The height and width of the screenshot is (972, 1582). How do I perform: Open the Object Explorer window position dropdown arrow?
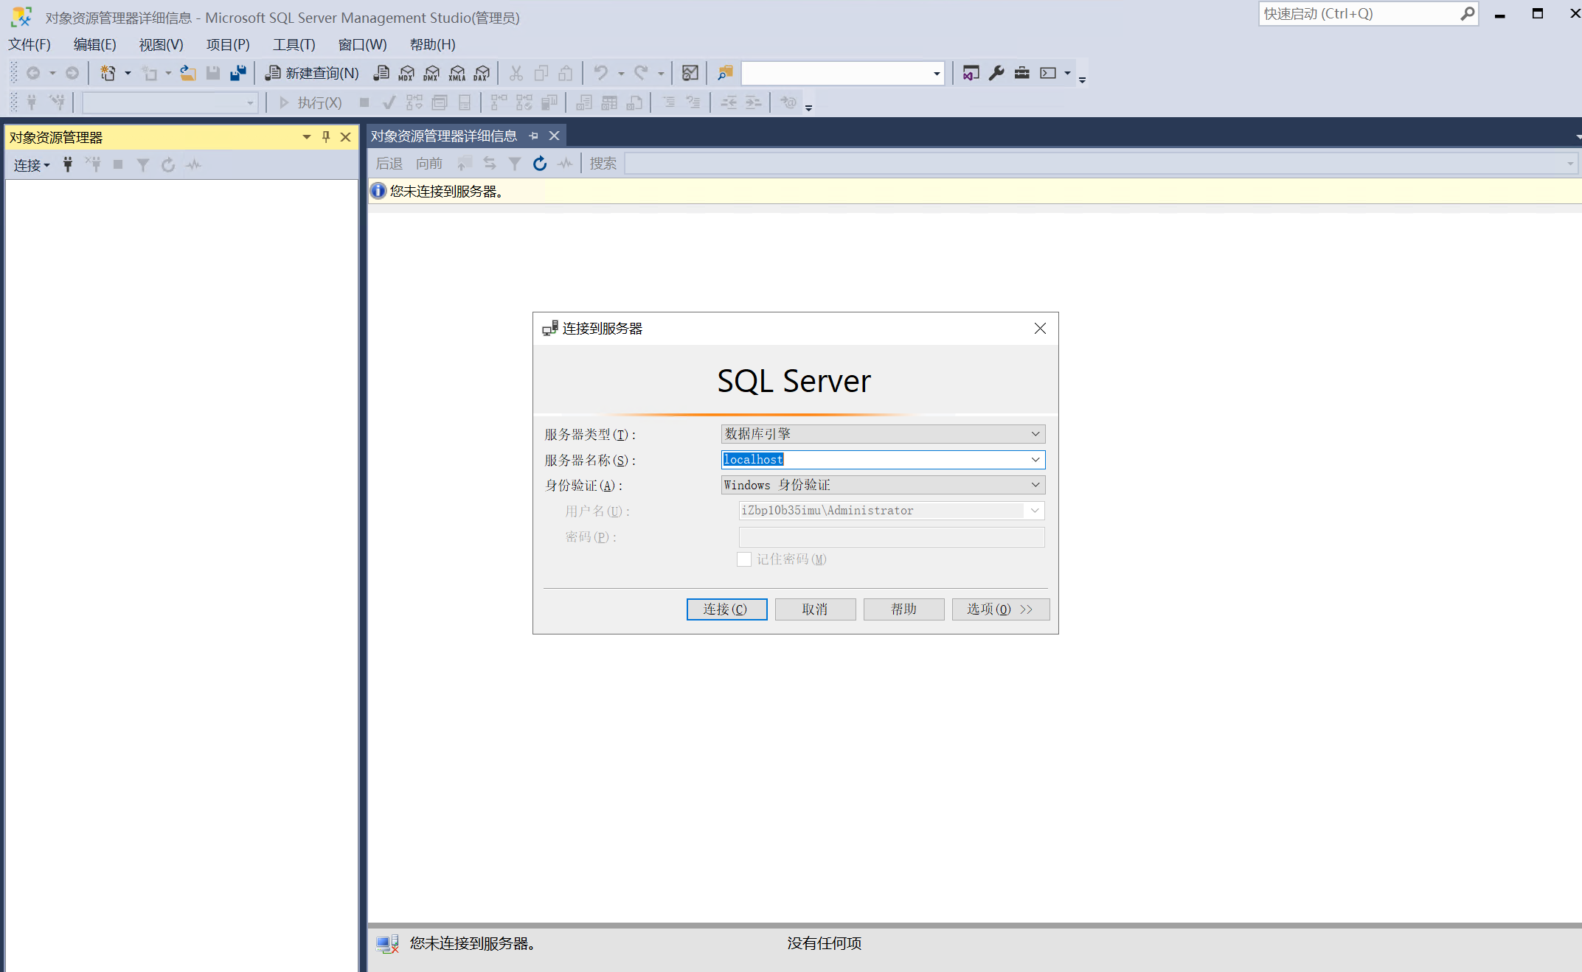tap(307, 137)
